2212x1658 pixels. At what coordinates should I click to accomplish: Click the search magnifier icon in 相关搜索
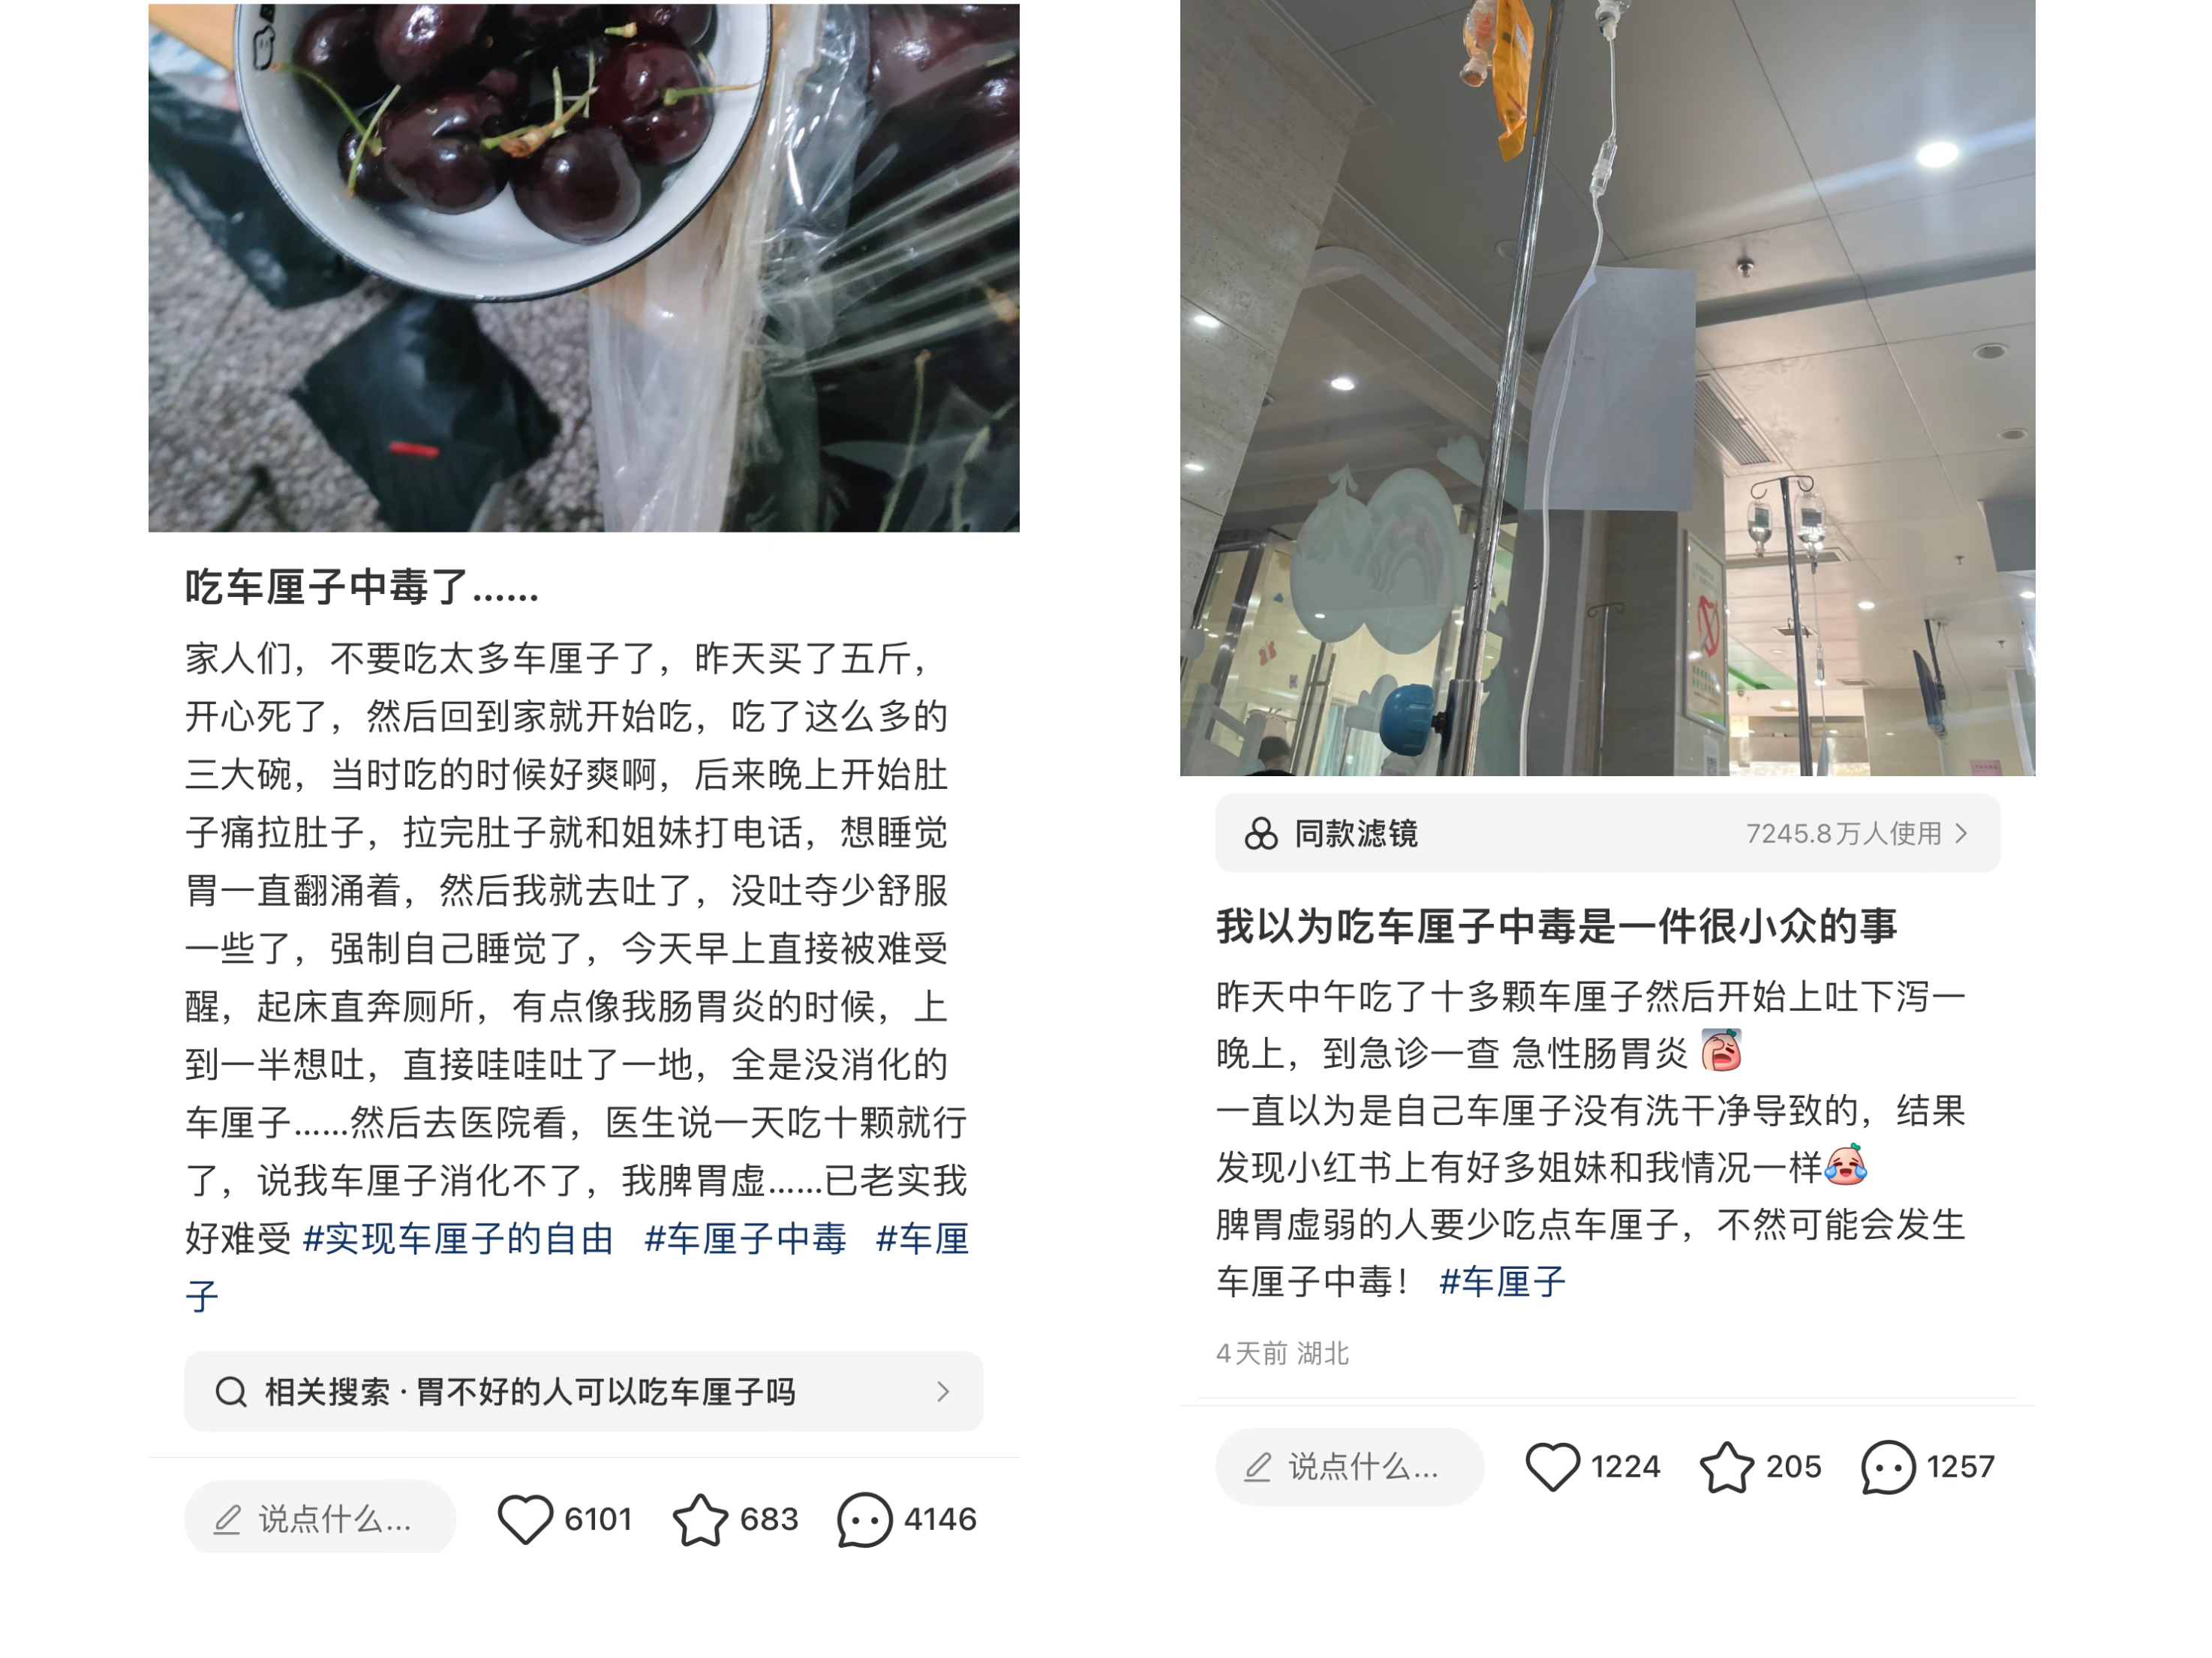click(231, 1391)
